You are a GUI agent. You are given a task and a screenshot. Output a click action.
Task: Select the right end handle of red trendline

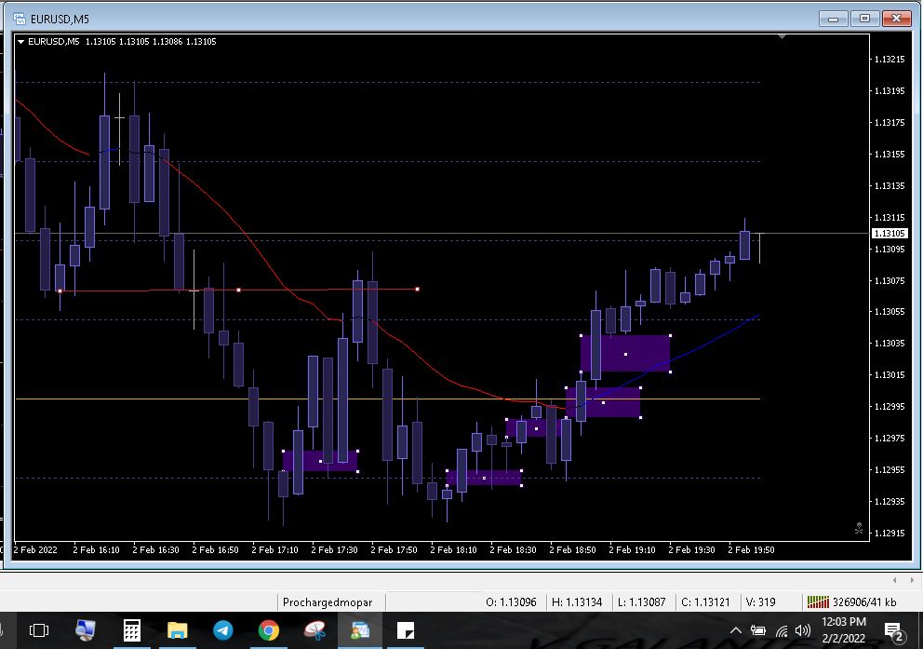(x=418, y=290)
